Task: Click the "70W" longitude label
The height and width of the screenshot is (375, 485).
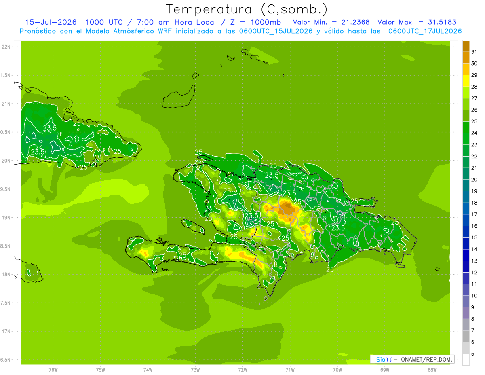Action: [x=337, y=370]
